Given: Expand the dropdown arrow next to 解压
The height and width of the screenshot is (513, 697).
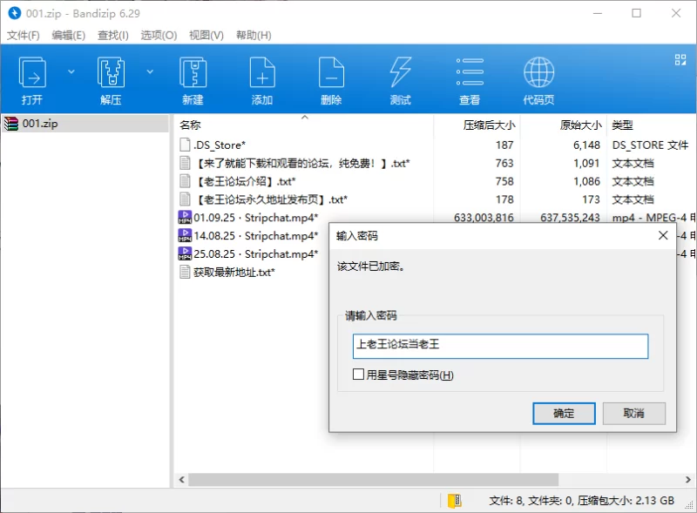Looking at the screenshot, I should (150, 71).
